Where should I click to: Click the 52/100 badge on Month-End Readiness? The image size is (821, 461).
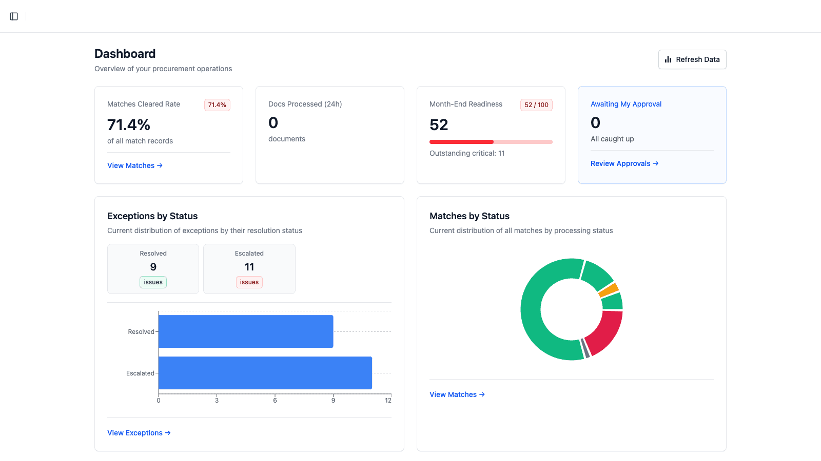pyautogui.click(x=536, y=104)
